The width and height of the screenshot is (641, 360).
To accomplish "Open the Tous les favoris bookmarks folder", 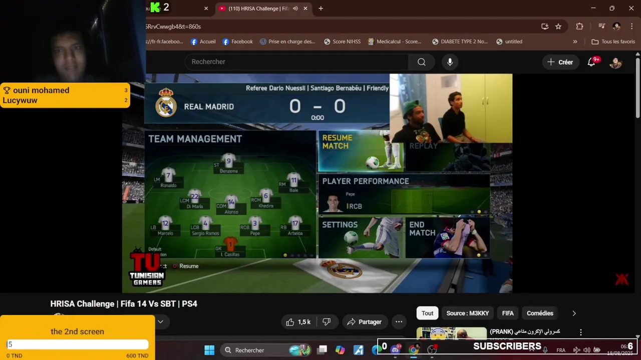I will point(613,42).
